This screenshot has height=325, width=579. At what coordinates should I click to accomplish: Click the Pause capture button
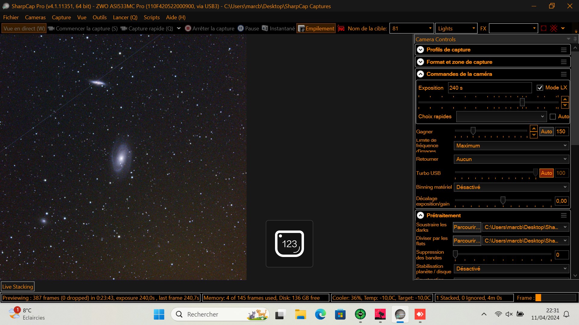coord(248,28)
